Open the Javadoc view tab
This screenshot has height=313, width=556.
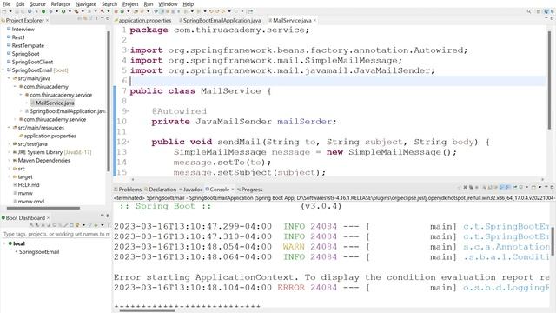pos(191,190)
